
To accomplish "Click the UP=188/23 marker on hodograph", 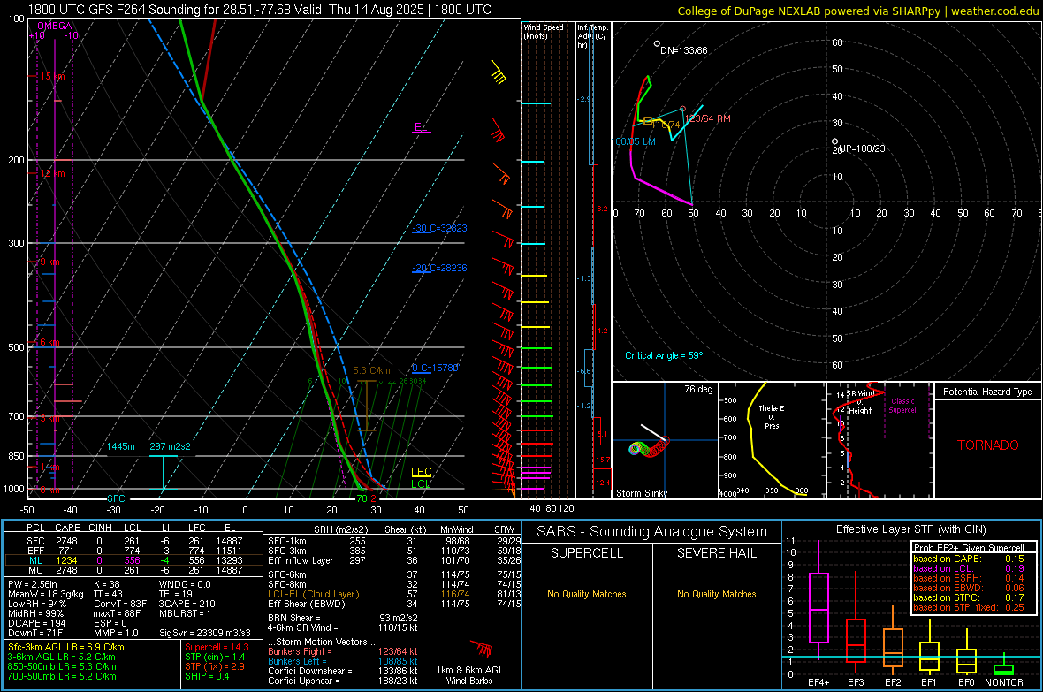I will (x=834, y=141).
